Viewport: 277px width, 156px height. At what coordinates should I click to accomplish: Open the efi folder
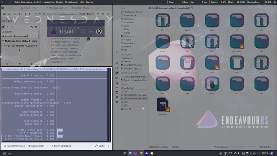[237, 21]
